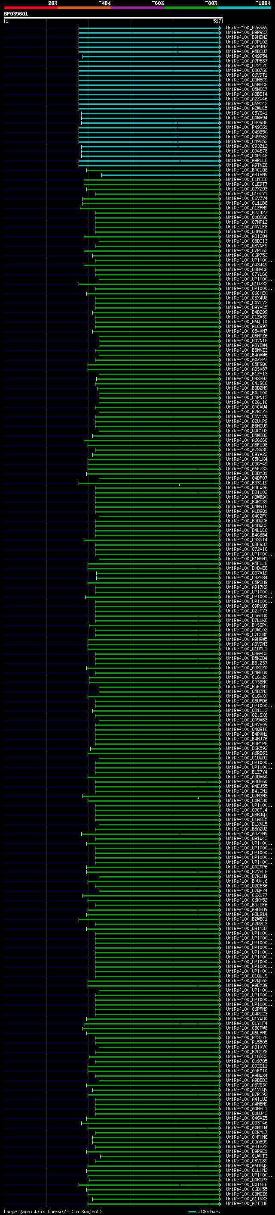Viewport: 275px width, 1215px height.
Task: Open hit UniRef100_A3BDI4
Action: [247, 94]
